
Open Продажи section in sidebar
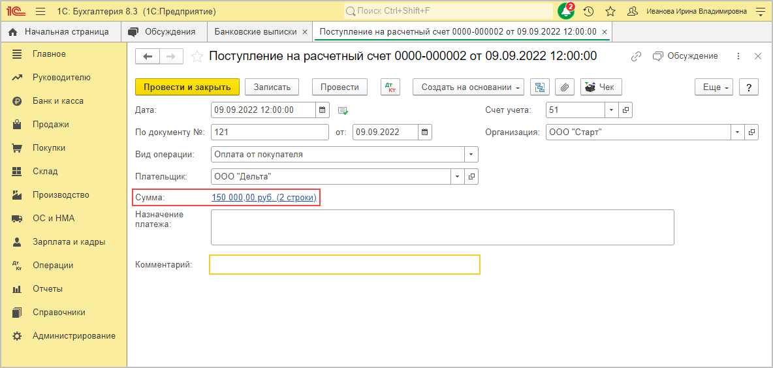point(51,125)
